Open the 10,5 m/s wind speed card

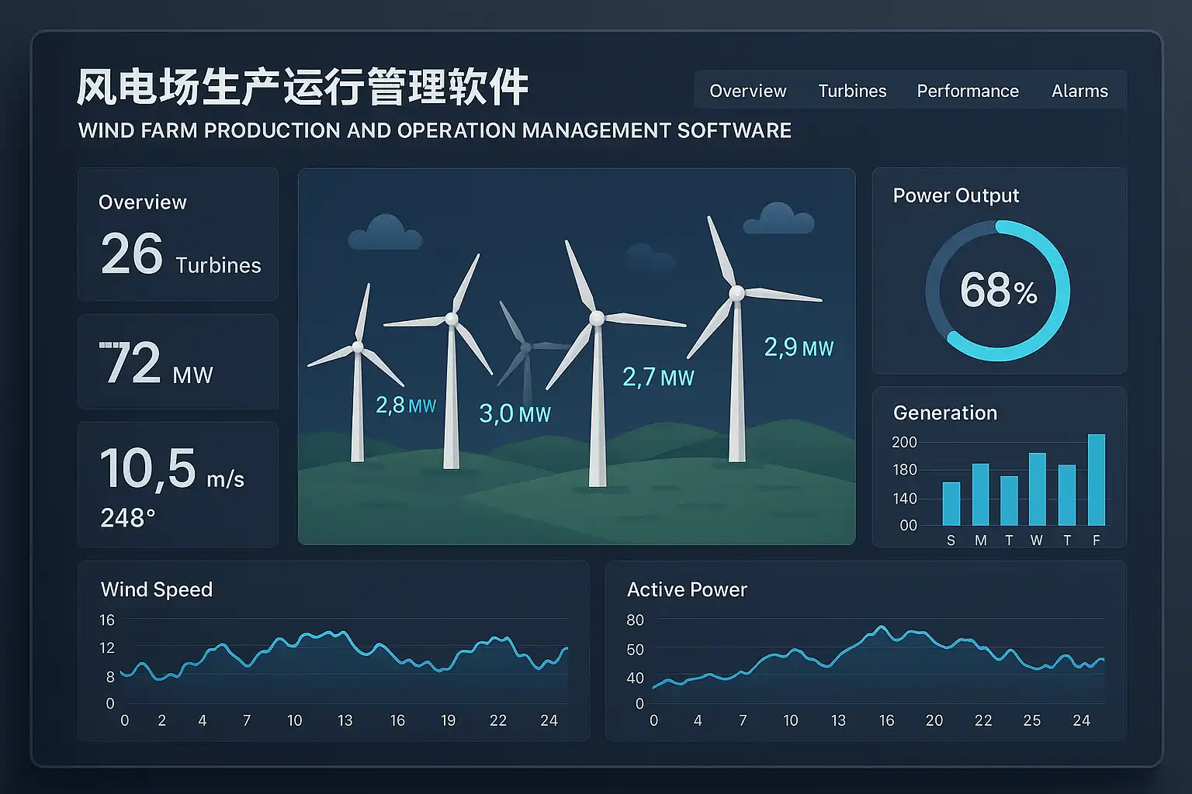click(x=178, y=485)
